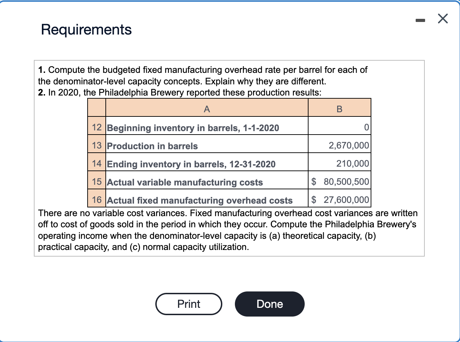Select the Production in barrels row label
Screen dimensions: 460x342
[x=152, y=146]
